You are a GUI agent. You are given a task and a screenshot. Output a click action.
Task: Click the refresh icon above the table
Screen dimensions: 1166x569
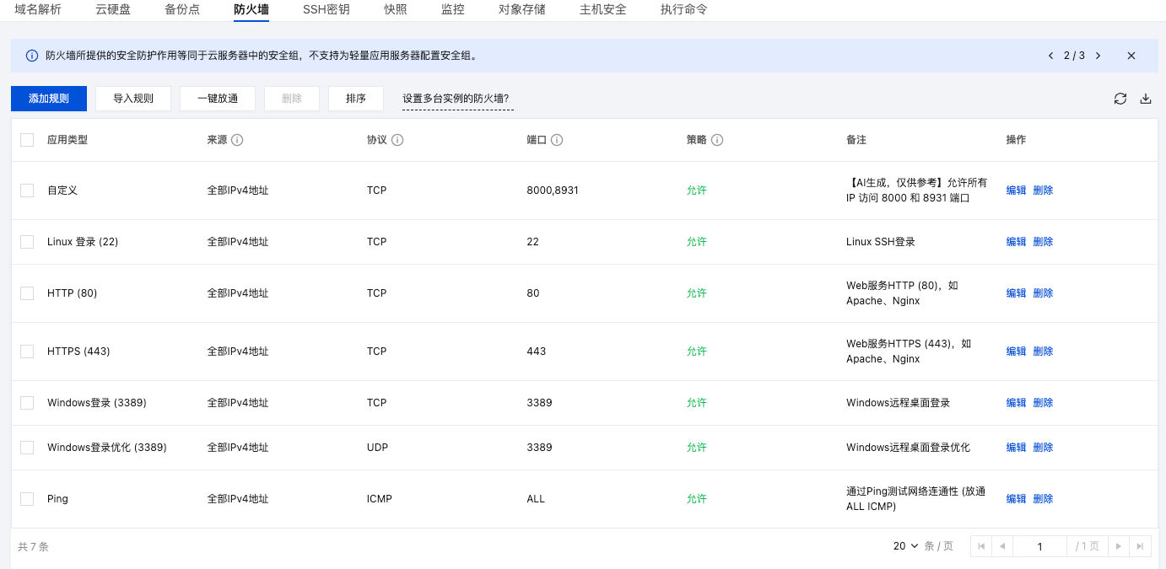click(x=1120, y=99)
